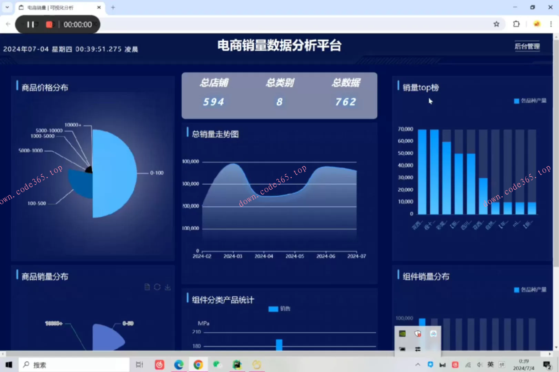Click restore icon in 商品销量分布 toolbox
Screen dimensions: 559x372
point(157,287)
